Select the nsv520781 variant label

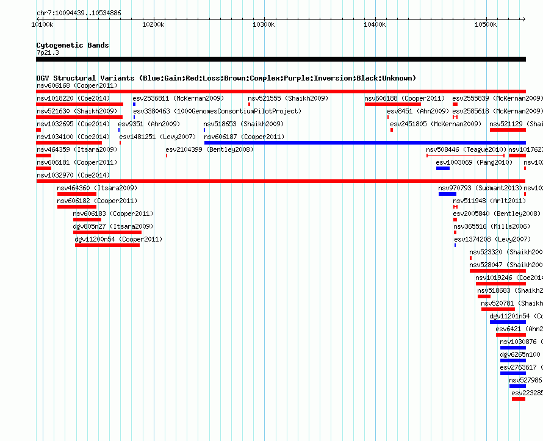(512, 303)
